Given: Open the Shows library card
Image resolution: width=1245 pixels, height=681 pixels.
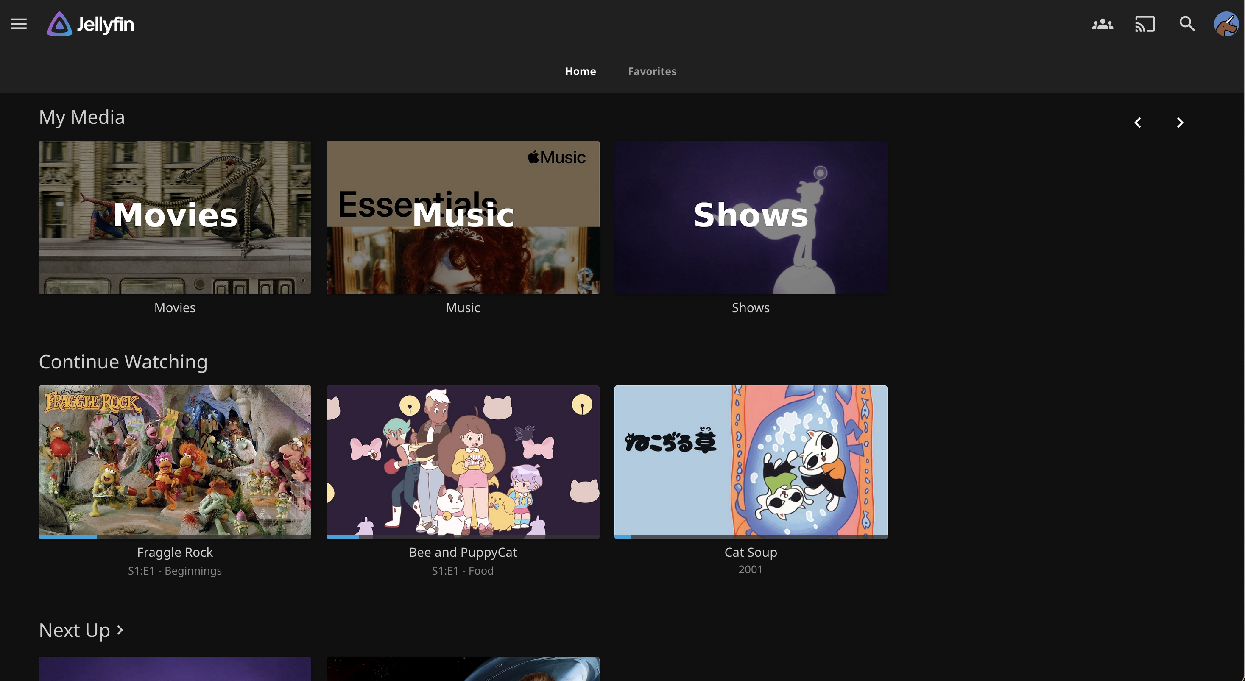Looking at the screenshot, I should [750, 218].
